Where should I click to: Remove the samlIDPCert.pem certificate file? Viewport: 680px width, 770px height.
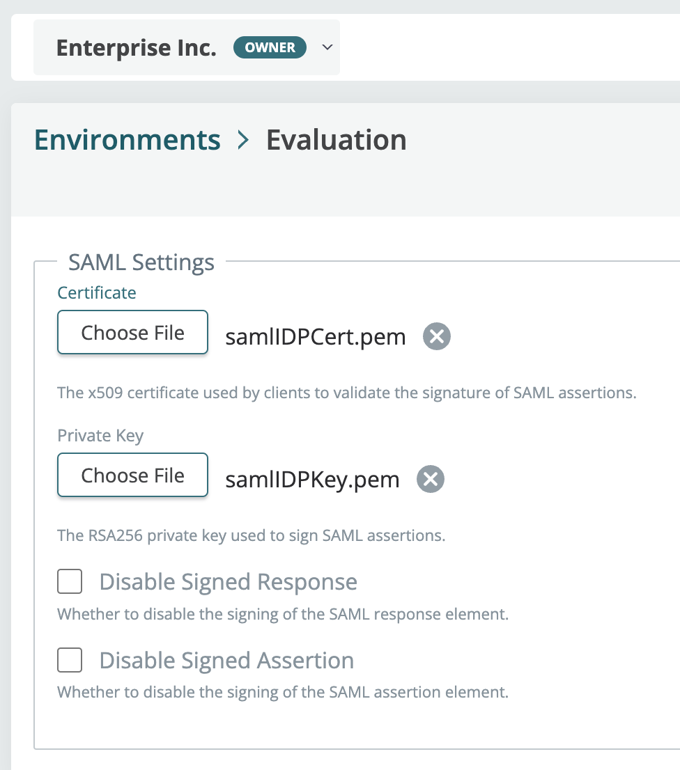point(437,336)
